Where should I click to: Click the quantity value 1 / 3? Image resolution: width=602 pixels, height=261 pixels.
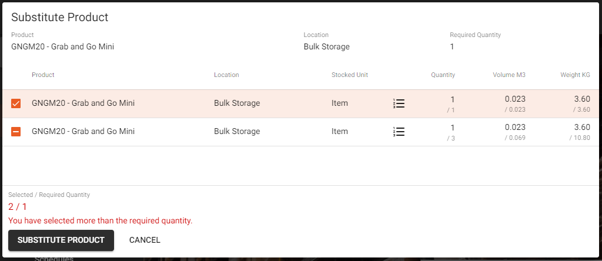[x=451, y=132]
